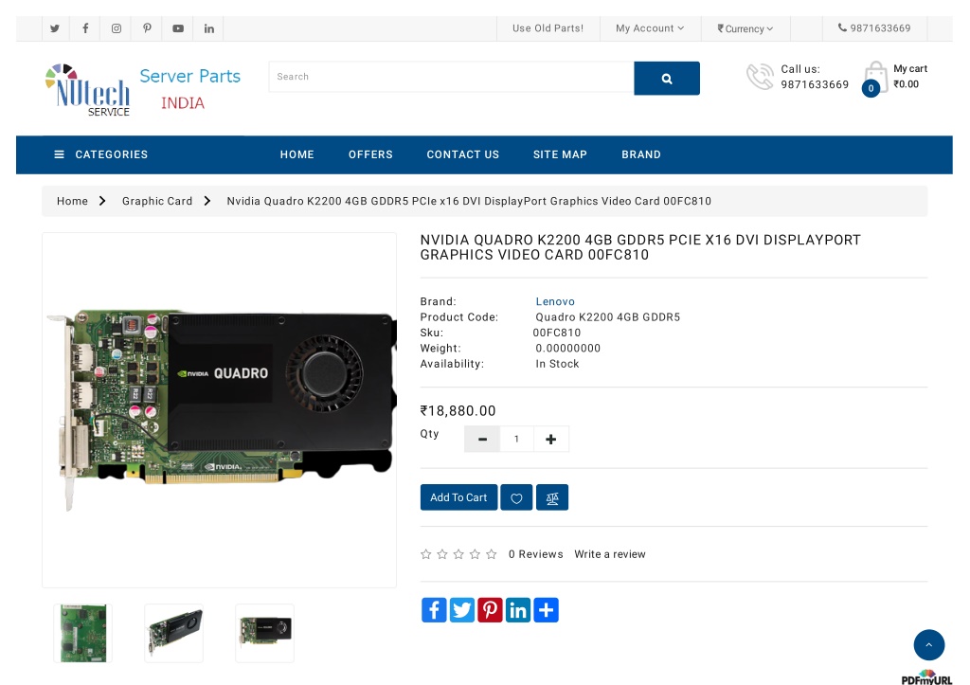Click the quantity value field
The height and width of the screenshot is (685, 970).
[x=516, y=440]
